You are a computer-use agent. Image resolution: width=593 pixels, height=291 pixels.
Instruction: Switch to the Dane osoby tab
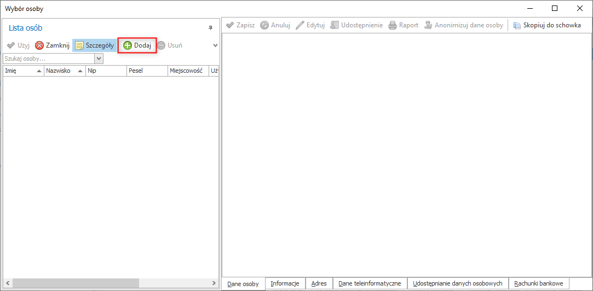(x=244, y=284)
